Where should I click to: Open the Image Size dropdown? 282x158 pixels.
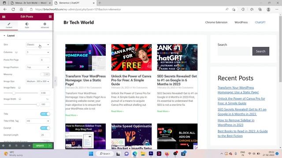pos(38,81)
